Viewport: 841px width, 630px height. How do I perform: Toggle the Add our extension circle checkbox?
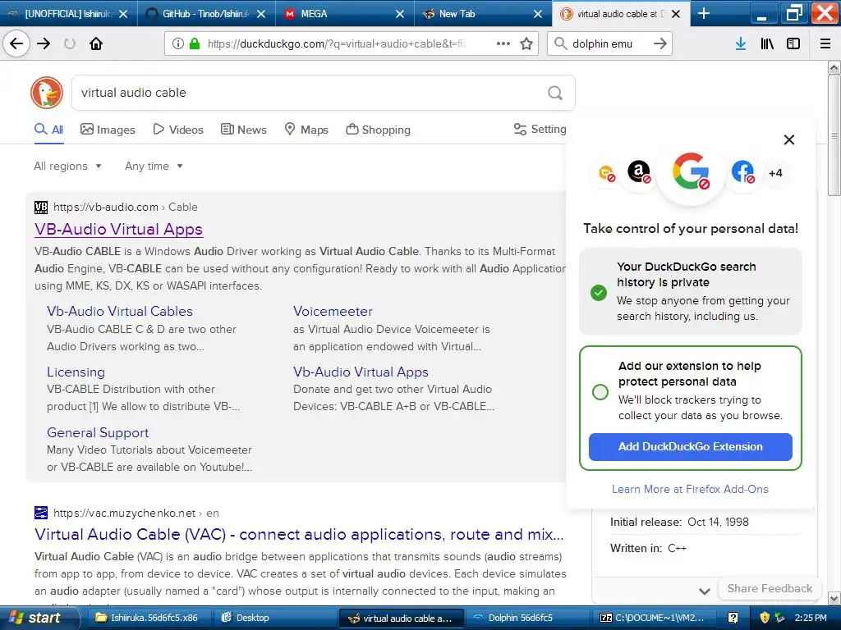[x=600, y=391]
